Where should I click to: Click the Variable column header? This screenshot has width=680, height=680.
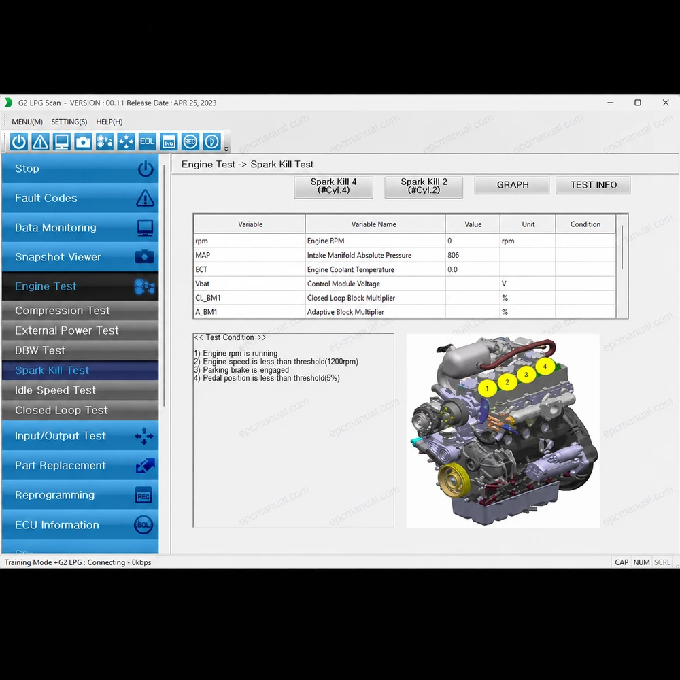[250, 224]
